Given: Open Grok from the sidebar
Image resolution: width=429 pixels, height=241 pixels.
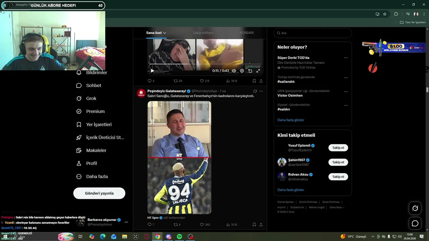Looking at the screenshot, I should [86, 98].
